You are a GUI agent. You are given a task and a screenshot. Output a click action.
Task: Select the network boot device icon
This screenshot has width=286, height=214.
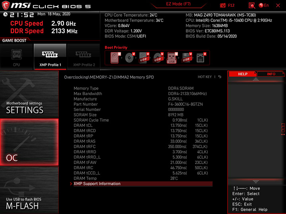pyautogui.click(x=201, y=58)
